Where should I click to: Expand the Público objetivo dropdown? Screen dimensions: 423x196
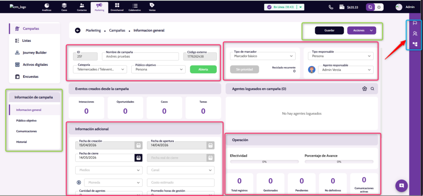coord(158,70)
